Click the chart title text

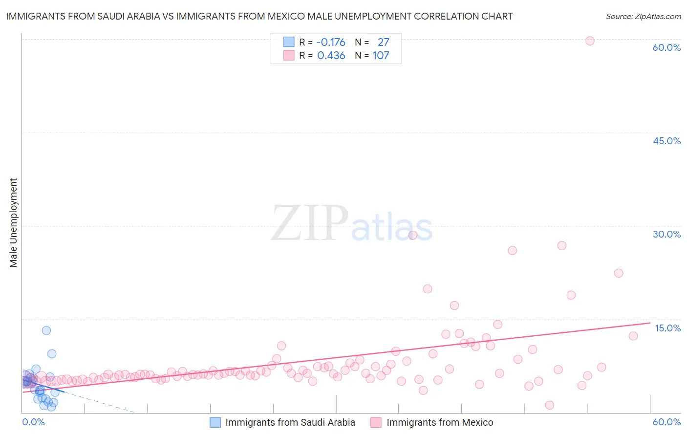point(259,16)
